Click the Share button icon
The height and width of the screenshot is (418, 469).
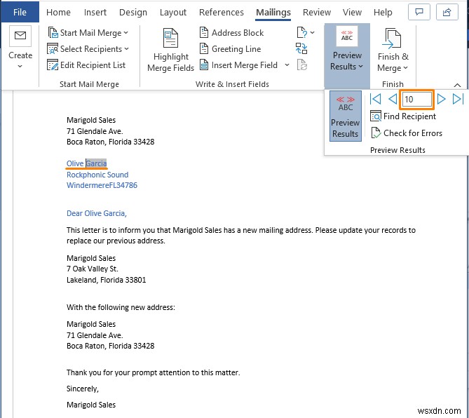pyautogui.click(x=447, y=12)
